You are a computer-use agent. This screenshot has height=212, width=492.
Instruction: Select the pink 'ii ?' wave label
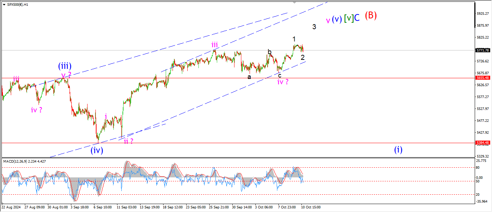pyautogui.click(x=129, y=141)
